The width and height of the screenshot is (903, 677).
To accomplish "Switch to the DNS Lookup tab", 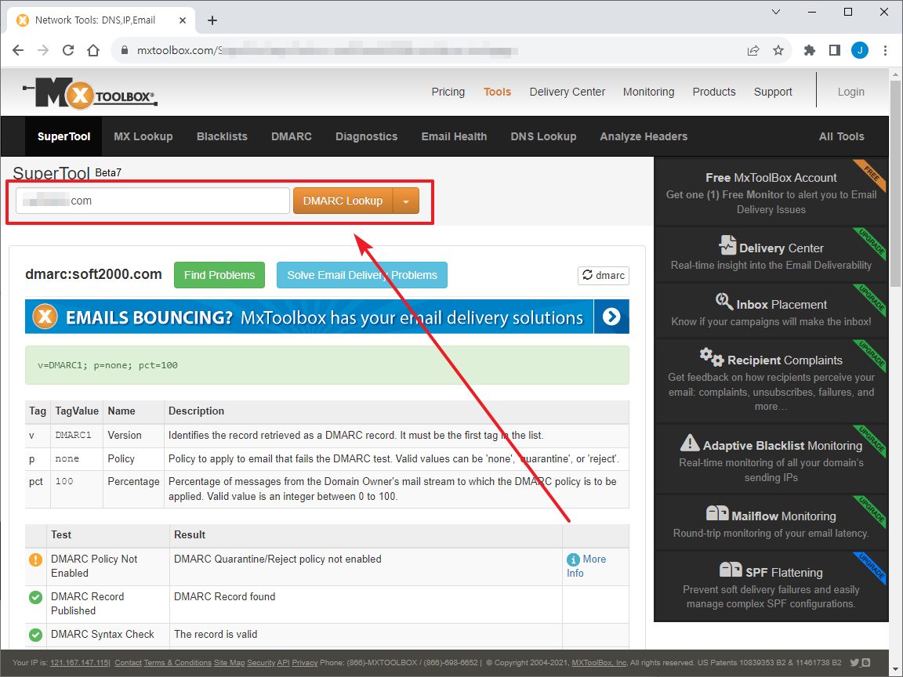I will (544, 136).
